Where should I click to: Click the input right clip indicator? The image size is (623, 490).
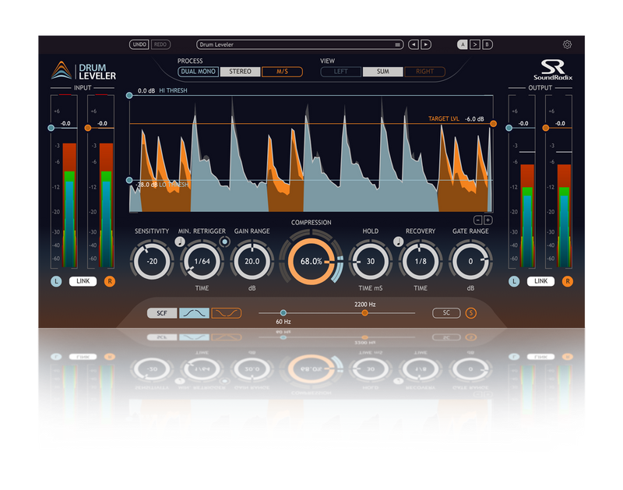[101, 95]
